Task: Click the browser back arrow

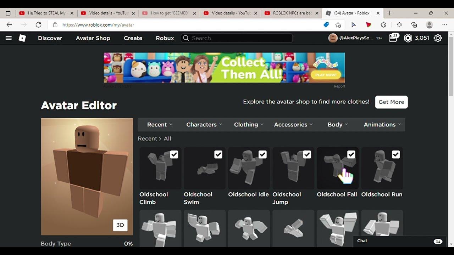Action: 9,25
